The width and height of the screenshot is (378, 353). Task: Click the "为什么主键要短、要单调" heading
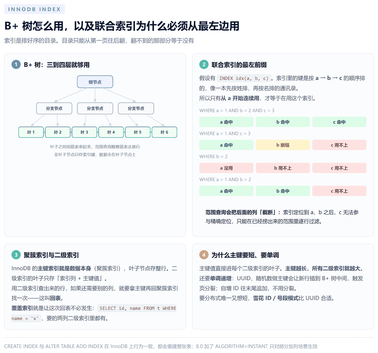(245, 255)
